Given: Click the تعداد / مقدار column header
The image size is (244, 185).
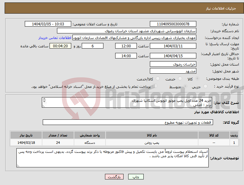Looking at the screenshot, I should point(58,135).
